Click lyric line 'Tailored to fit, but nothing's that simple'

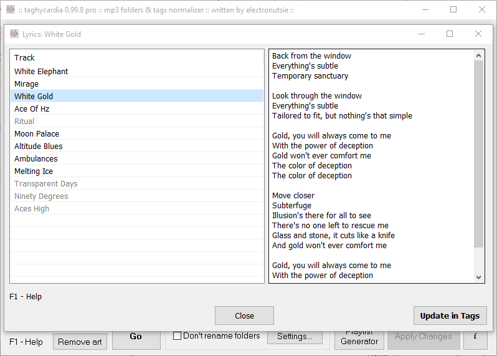[x=342, y=116]
